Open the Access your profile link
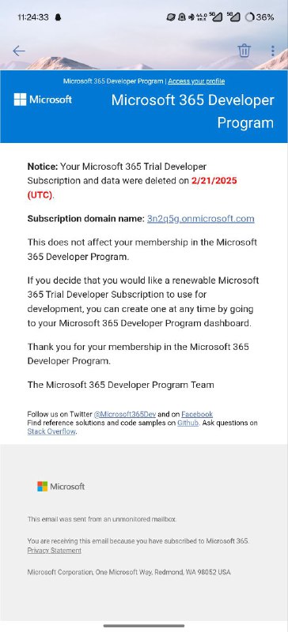288x632 pixels. pyautogui.click(x=196, y=81)
